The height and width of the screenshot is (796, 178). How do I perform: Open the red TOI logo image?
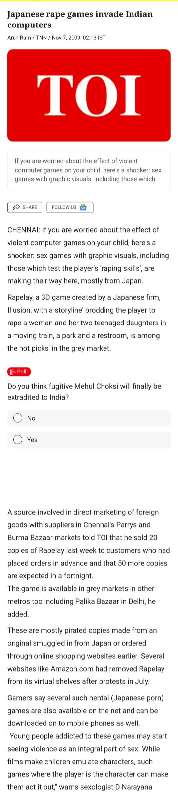[89, 95]
